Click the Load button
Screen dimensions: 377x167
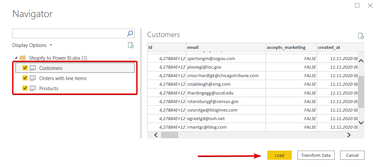pyautogui.click(x=279, y=155)
